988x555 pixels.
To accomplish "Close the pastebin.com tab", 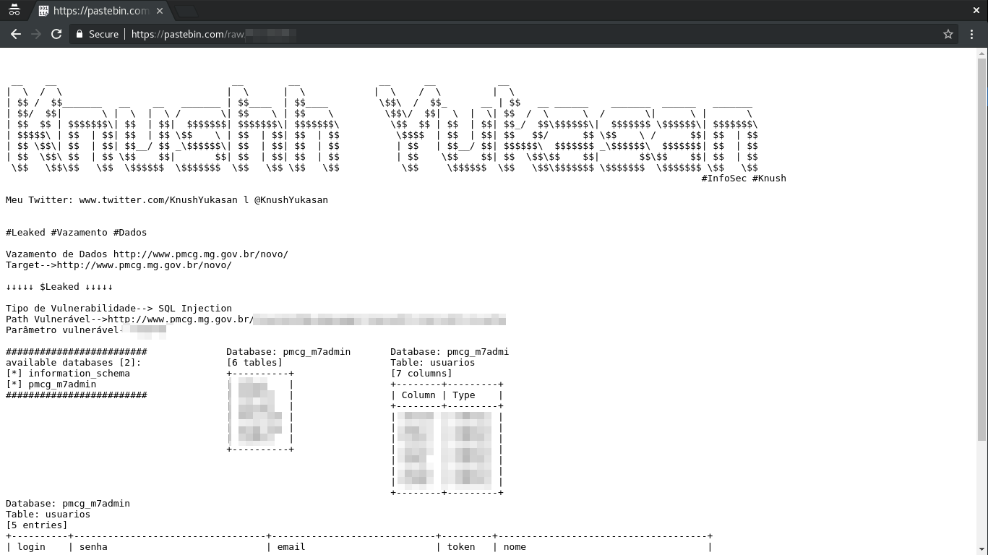I will point(160,11).
